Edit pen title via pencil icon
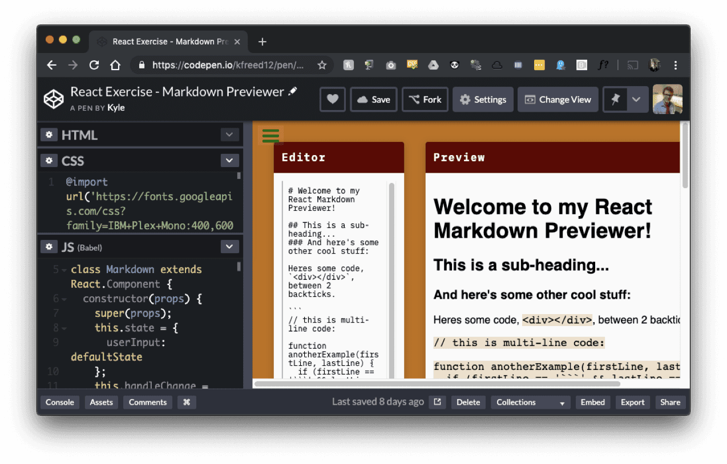This screenshot has height=464, width=727. (293, 91)
